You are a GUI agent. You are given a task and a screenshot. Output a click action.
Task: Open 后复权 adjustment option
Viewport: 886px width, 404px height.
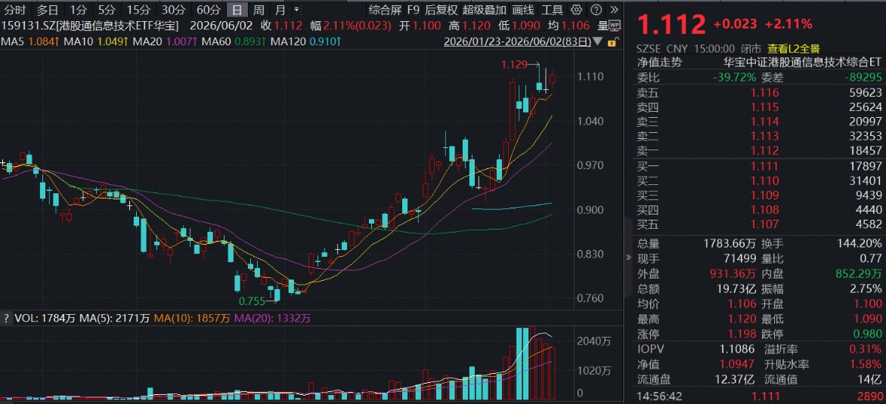coord(441,10)
